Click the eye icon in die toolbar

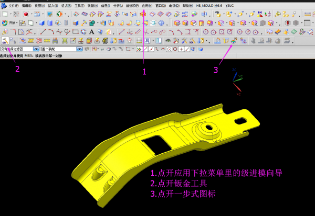coord(168,41)
